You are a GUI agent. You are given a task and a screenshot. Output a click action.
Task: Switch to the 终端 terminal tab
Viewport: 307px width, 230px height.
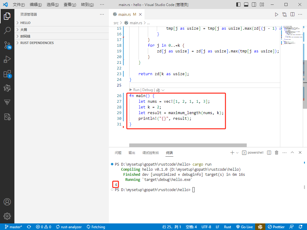click(169, 153)
